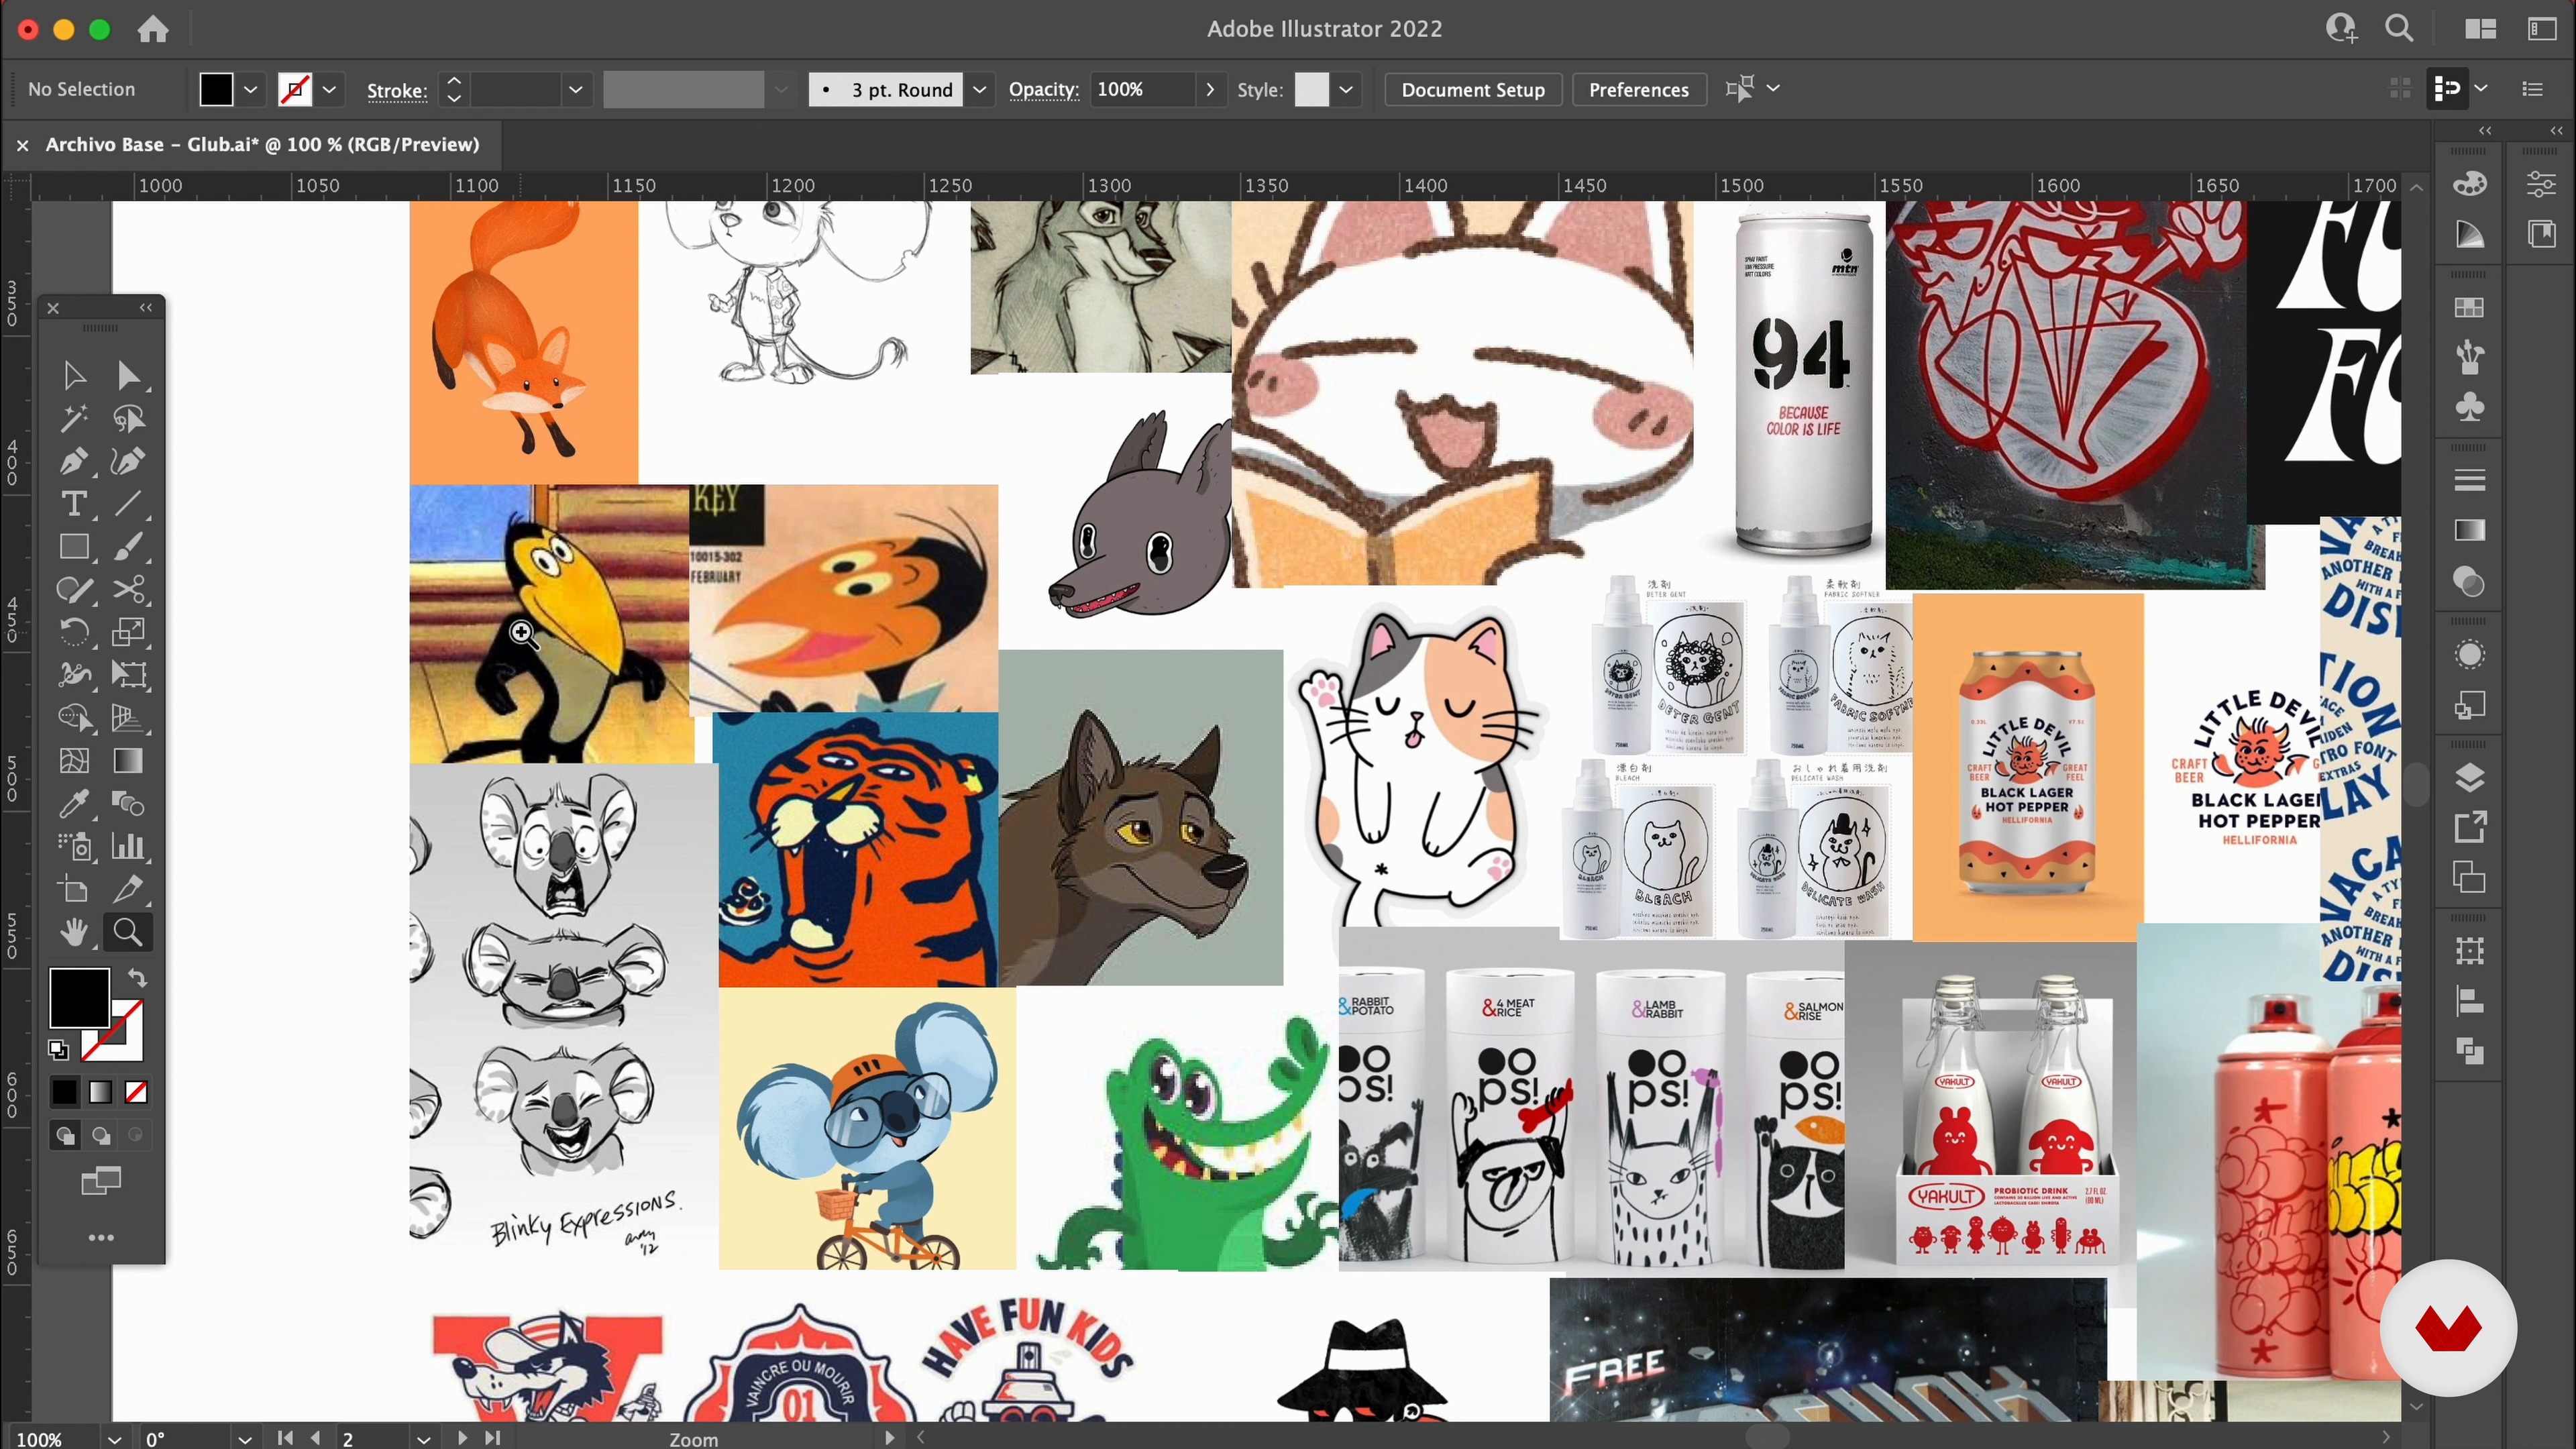Viewport: 2576px width, 1449px height.
Task: Select the Blend tool
Action: pyautogui.click(x=128, y=804)
